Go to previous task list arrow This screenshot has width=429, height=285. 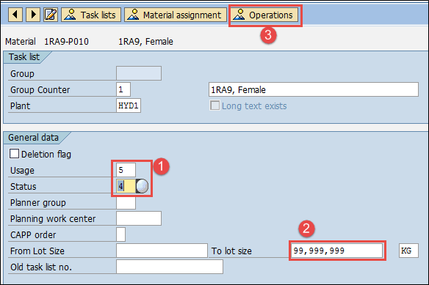pyautogui.click(x=15, y=15)
